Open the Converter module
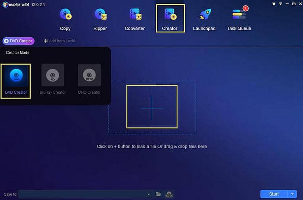The height and width of the screenshot is (200, 303). pos(135,19)
